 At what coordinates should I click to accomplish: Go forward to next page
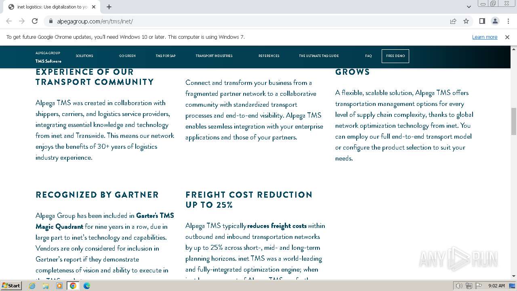[22, 21]
